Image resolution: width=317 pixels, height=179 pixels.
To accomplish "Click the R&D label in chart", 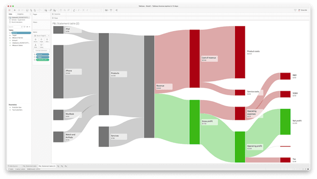I will [x=295, y=75].
